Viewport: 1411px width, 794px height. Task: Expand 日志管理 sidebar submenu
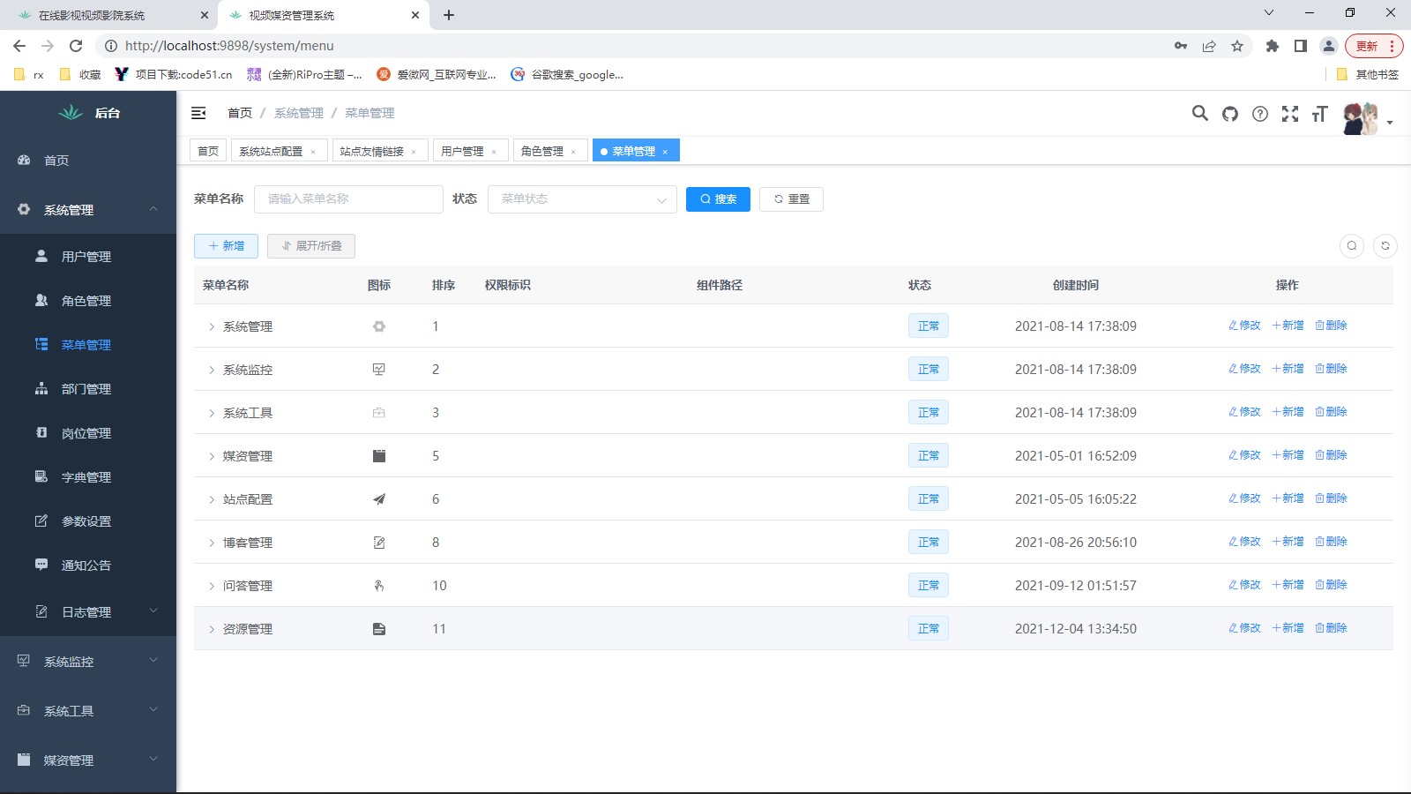click(88, 611)
